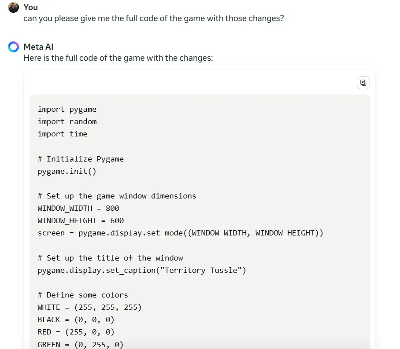Click the copy code icon
This screenshot has width=400, height=349.
363,83
